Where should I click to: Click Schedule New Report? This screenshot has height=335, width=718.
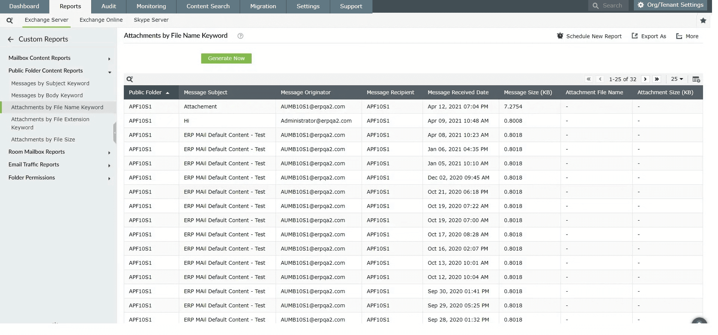(x=589, y=36)
